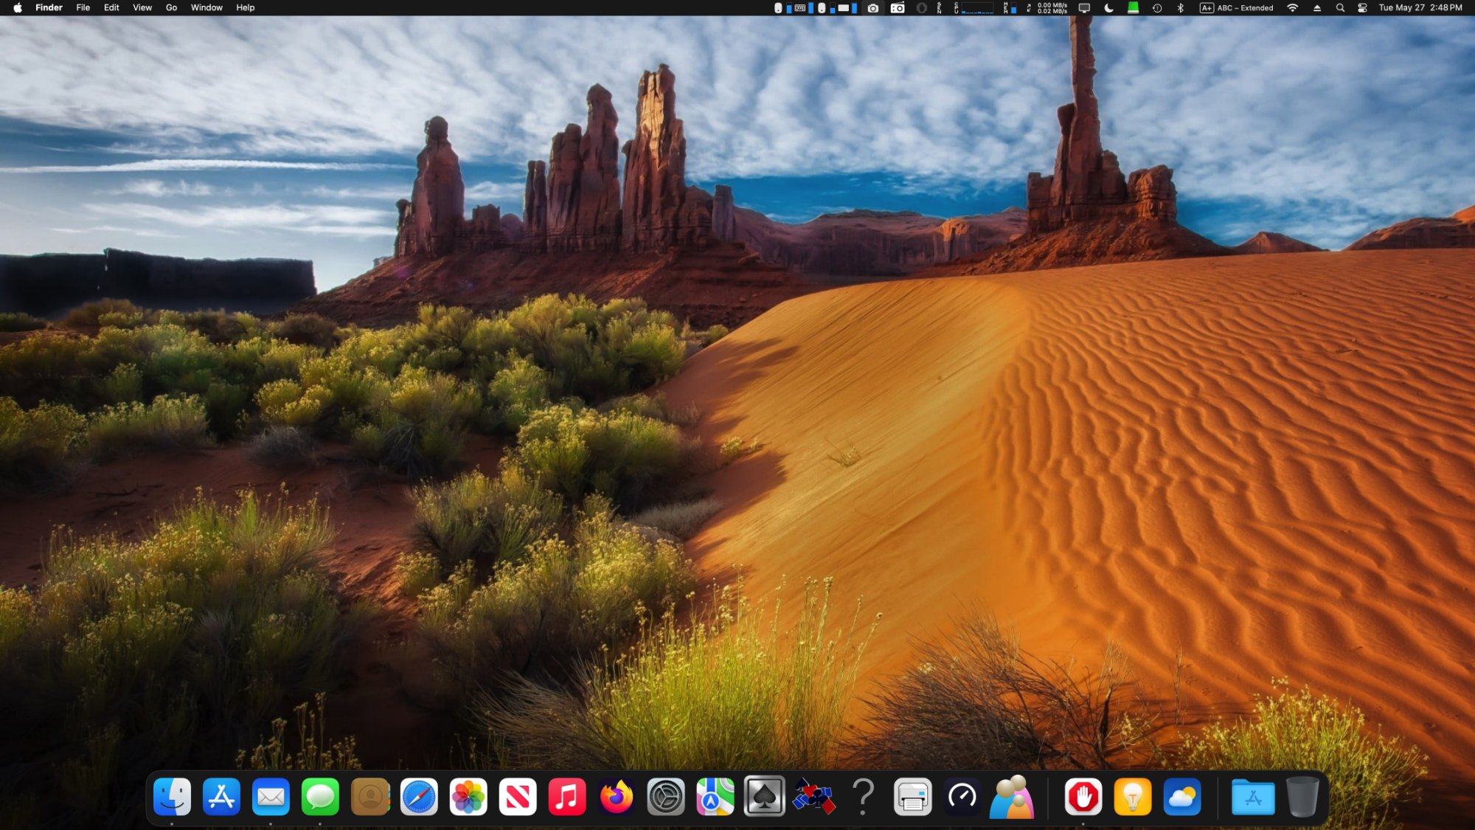Viewport: 1475px width, 830px height.
Task: Open the File menu
Action: (83, 8)
